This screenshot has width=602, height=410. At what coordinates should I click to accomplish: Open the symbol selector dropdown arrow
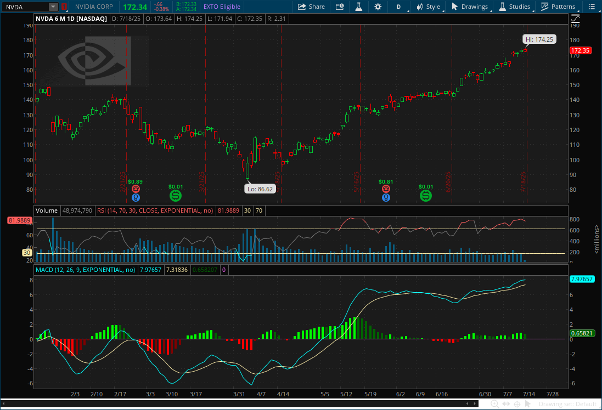point(53,7)
